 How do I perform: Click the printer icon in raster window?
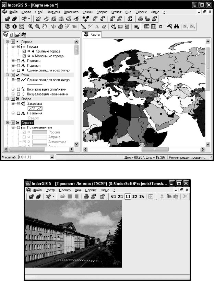(86, 196)
